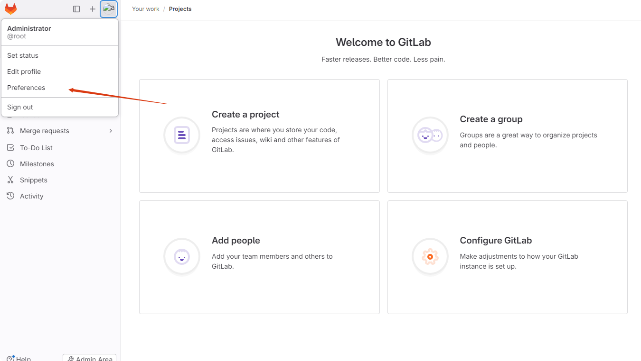Open Milestones page

(60, 164)
